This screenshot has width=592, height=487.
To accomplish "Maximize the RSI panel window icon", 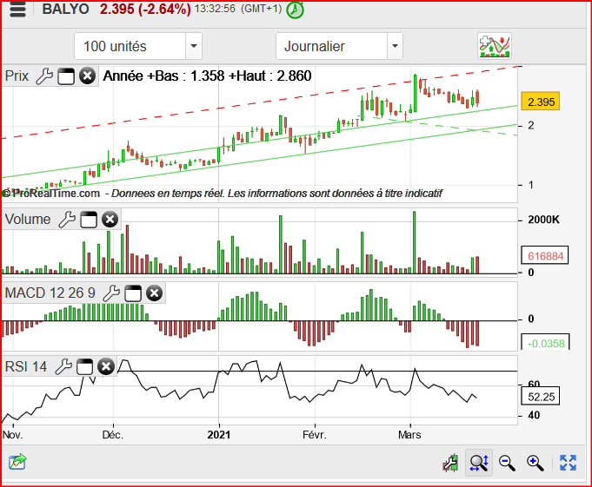I will [84, 366].
